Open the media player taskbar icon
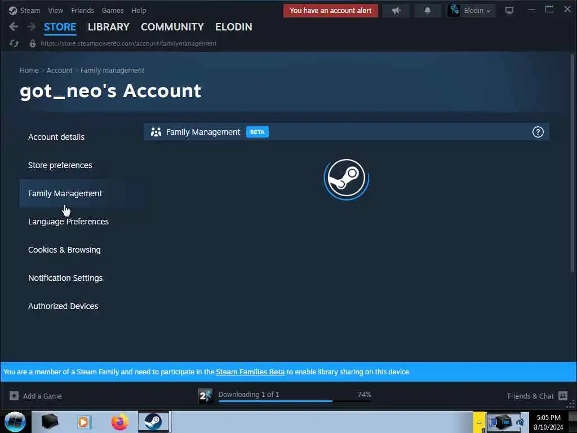 pos(83,422)
